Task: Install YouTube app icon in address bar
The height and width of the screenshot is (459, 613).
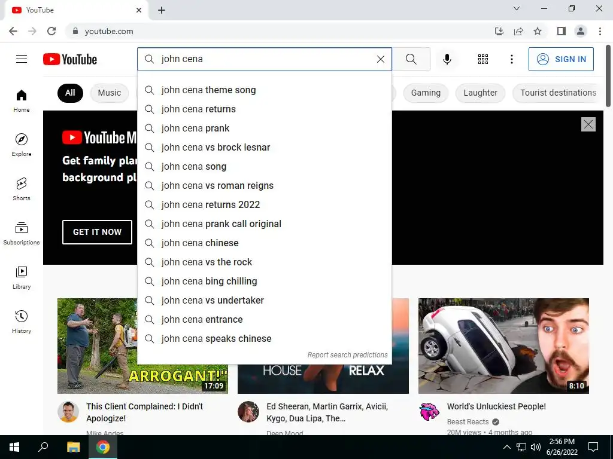Action: tap(499, 31)
